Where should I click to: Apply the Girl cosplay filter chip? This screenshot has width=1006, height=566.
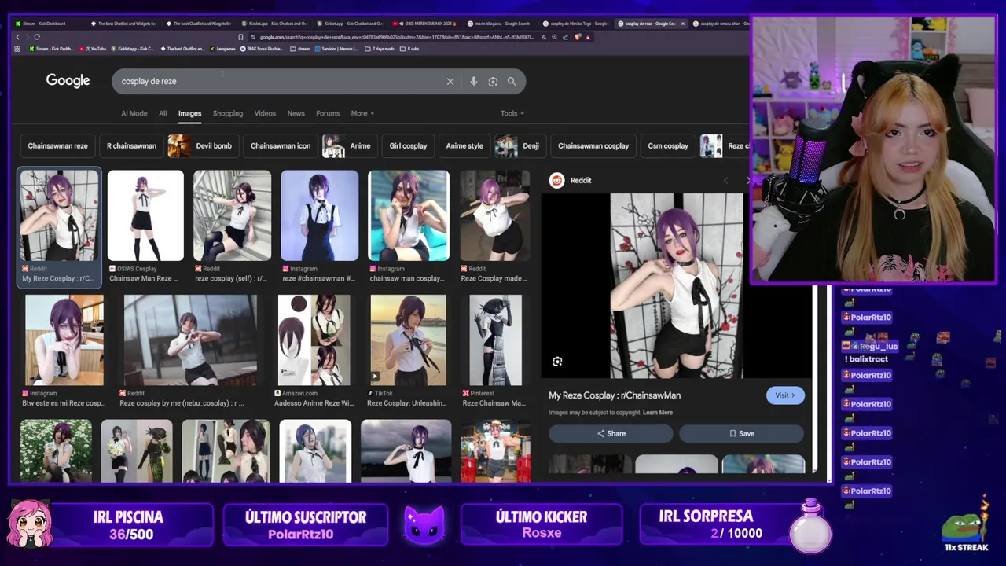point(408,145)
